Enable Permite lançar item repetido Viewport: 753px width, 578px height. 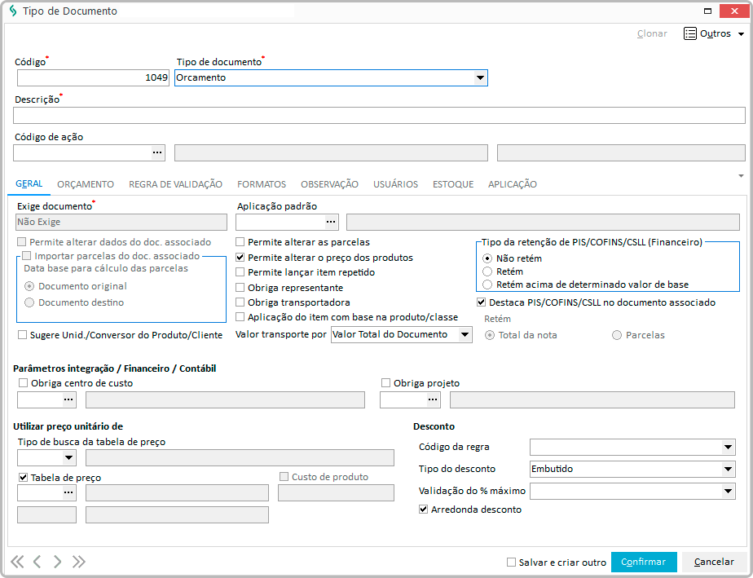click(240, 272)
